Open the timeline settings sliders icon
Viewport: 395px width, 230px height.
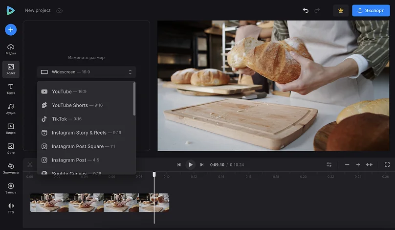point(329,165)
